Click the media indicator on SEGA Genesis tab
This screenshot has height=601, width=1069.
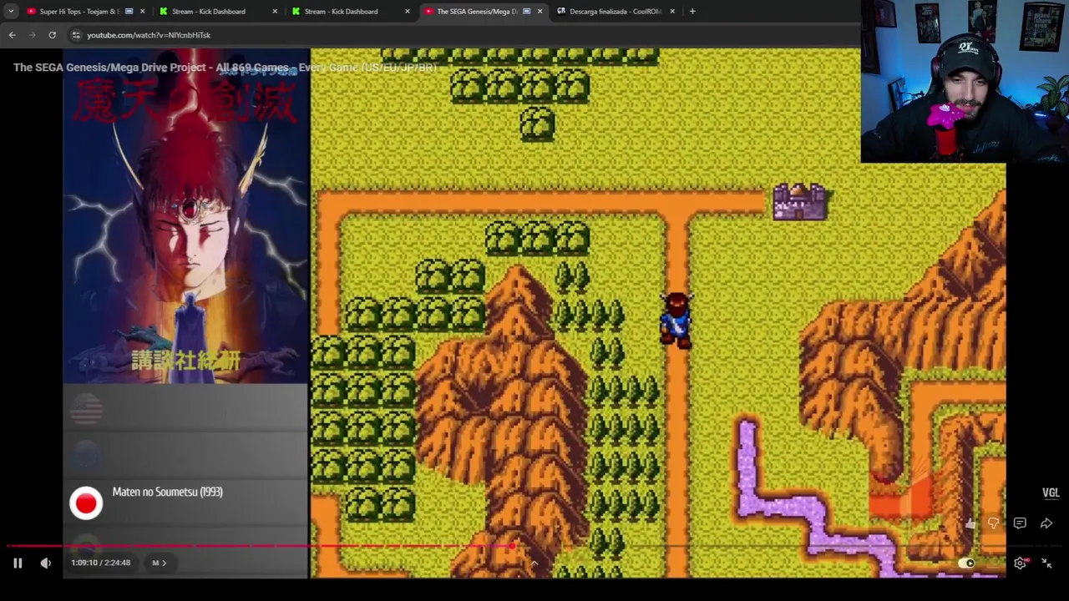pyautogui.click(x=526, y=11)
